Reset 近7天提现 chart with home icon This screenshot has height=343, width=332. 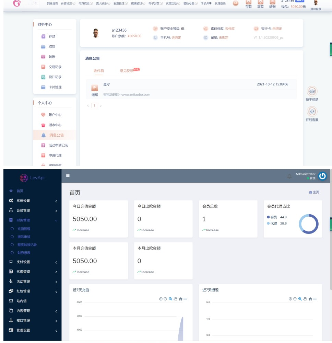tap(310, 299)
